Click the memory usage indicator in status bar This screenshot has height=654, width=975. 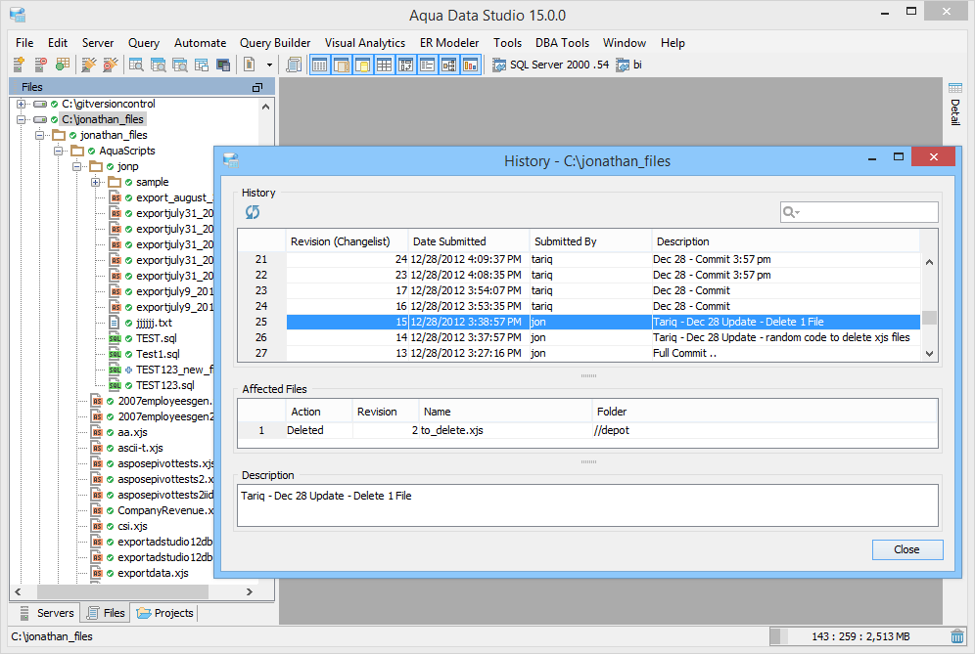pyautogui.click(x=859, y=636)
